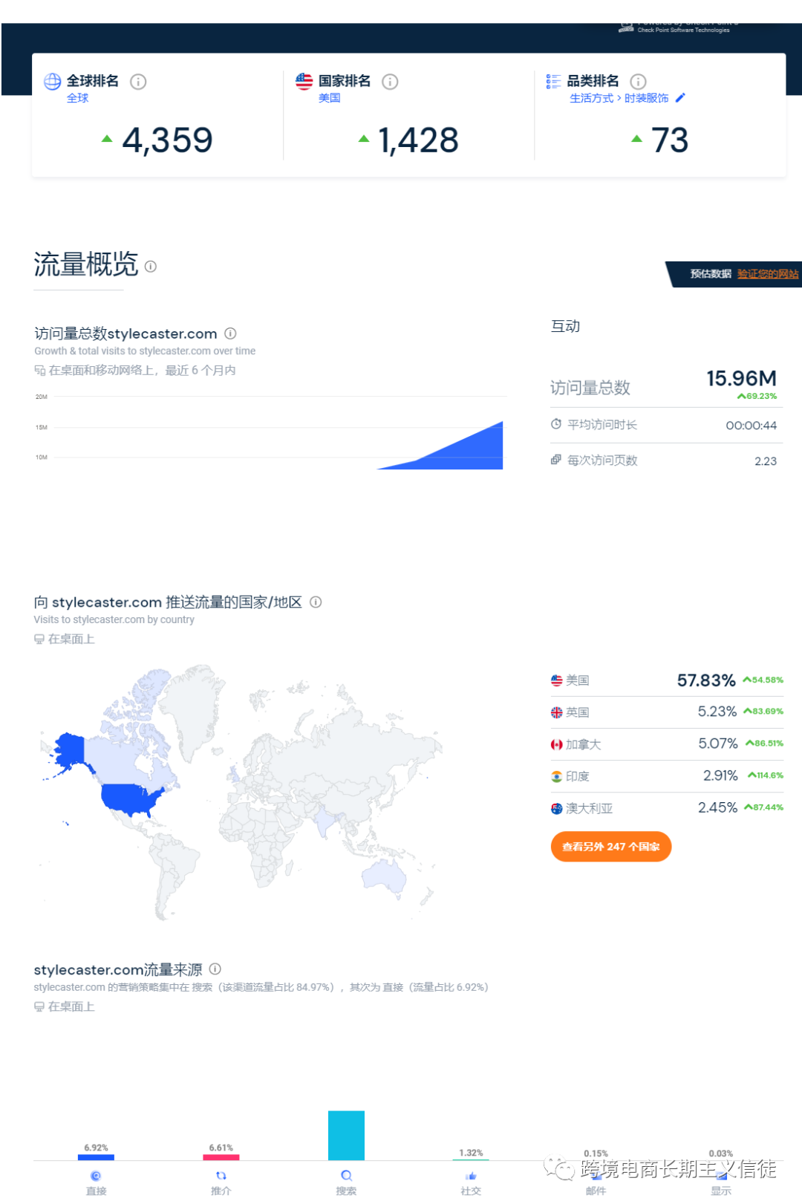The image size is (802, 1204).
Task: Click Alaska on the world map
Action: [71, 749]
